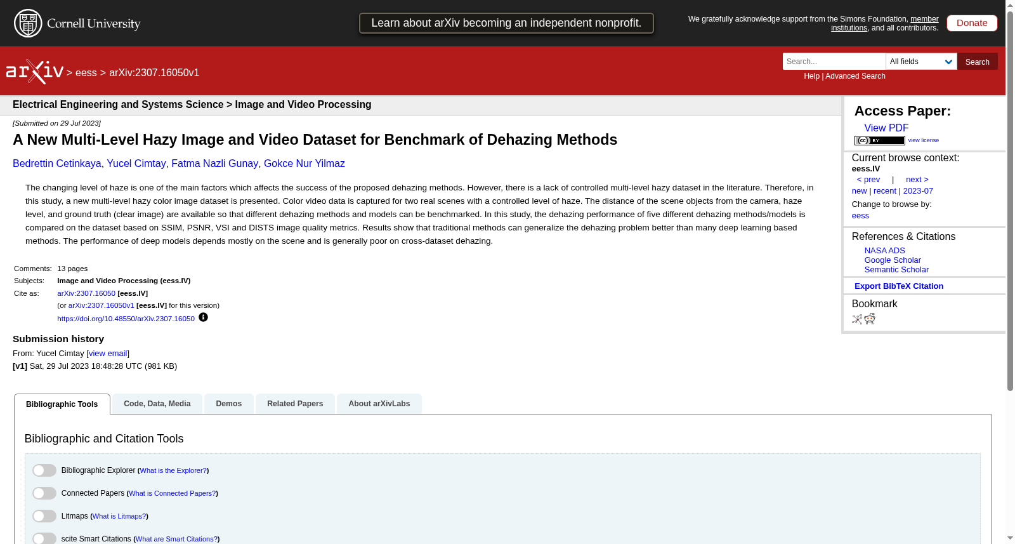Enable scite Smart Citations toggle
The height and width of the screenshot is (544, 1015).
(x=44, y=539)
